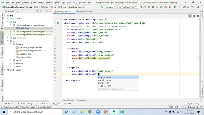This screenshot has height=115, width=204.
Task: Click the Profile app gauge icon
Action: point(161,7)
